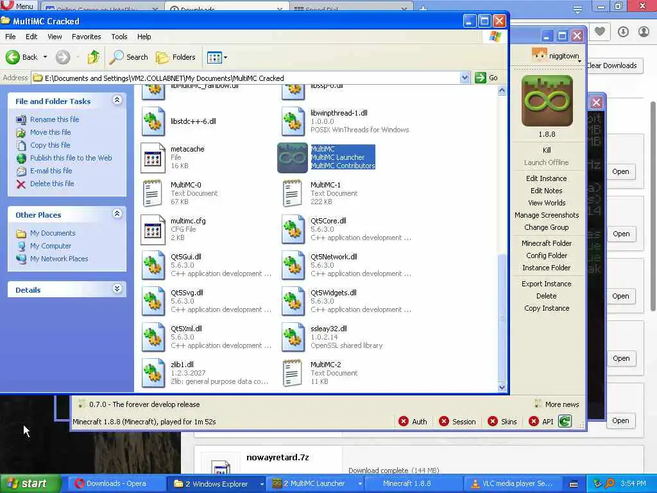Click the file list scrollbar up arrow
This screenshot has height=493, width=657.
[502, 91]
